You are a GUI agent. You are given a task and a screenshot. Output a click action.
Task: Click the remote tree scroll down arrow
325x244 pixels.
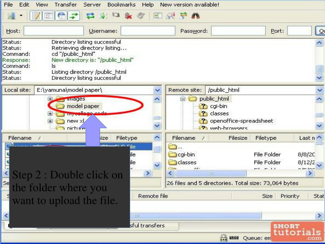point(319,126)
